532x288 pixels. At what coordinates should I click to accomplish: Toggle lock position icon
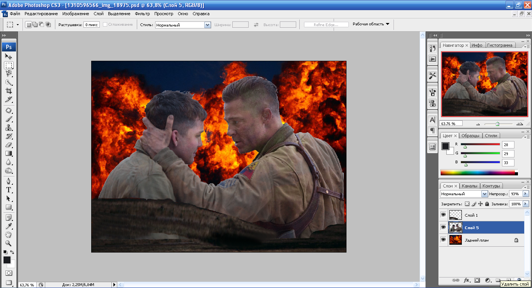481,204
